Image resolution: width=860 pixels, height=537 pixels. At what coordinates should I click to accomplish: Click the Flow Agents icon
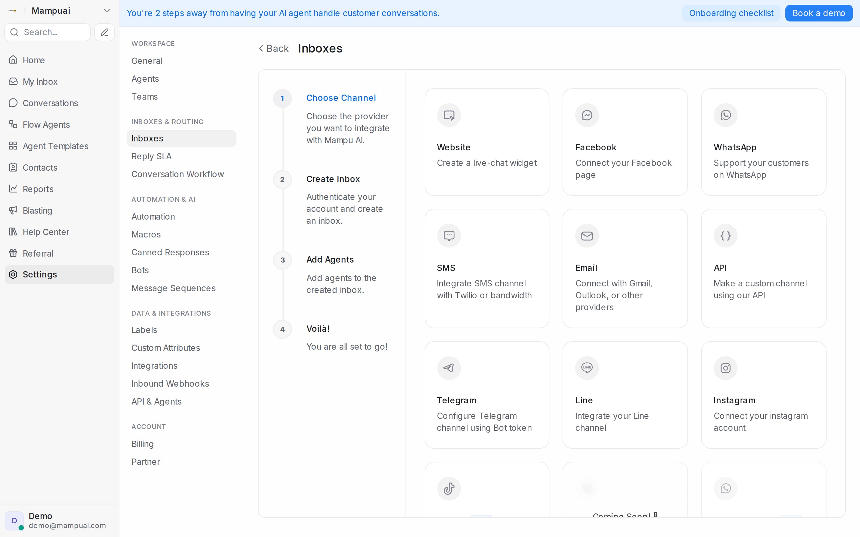(13, 125)
